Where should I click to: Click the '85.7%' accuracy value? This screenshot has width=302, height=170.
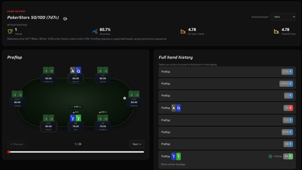point(105,30)
